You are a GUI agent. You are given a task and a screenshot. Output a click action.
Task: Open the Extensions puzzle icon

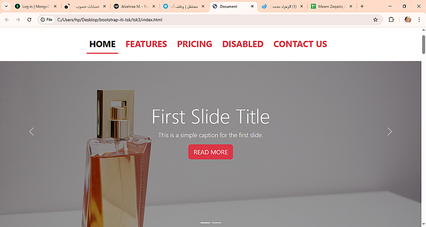pos(391,20)
